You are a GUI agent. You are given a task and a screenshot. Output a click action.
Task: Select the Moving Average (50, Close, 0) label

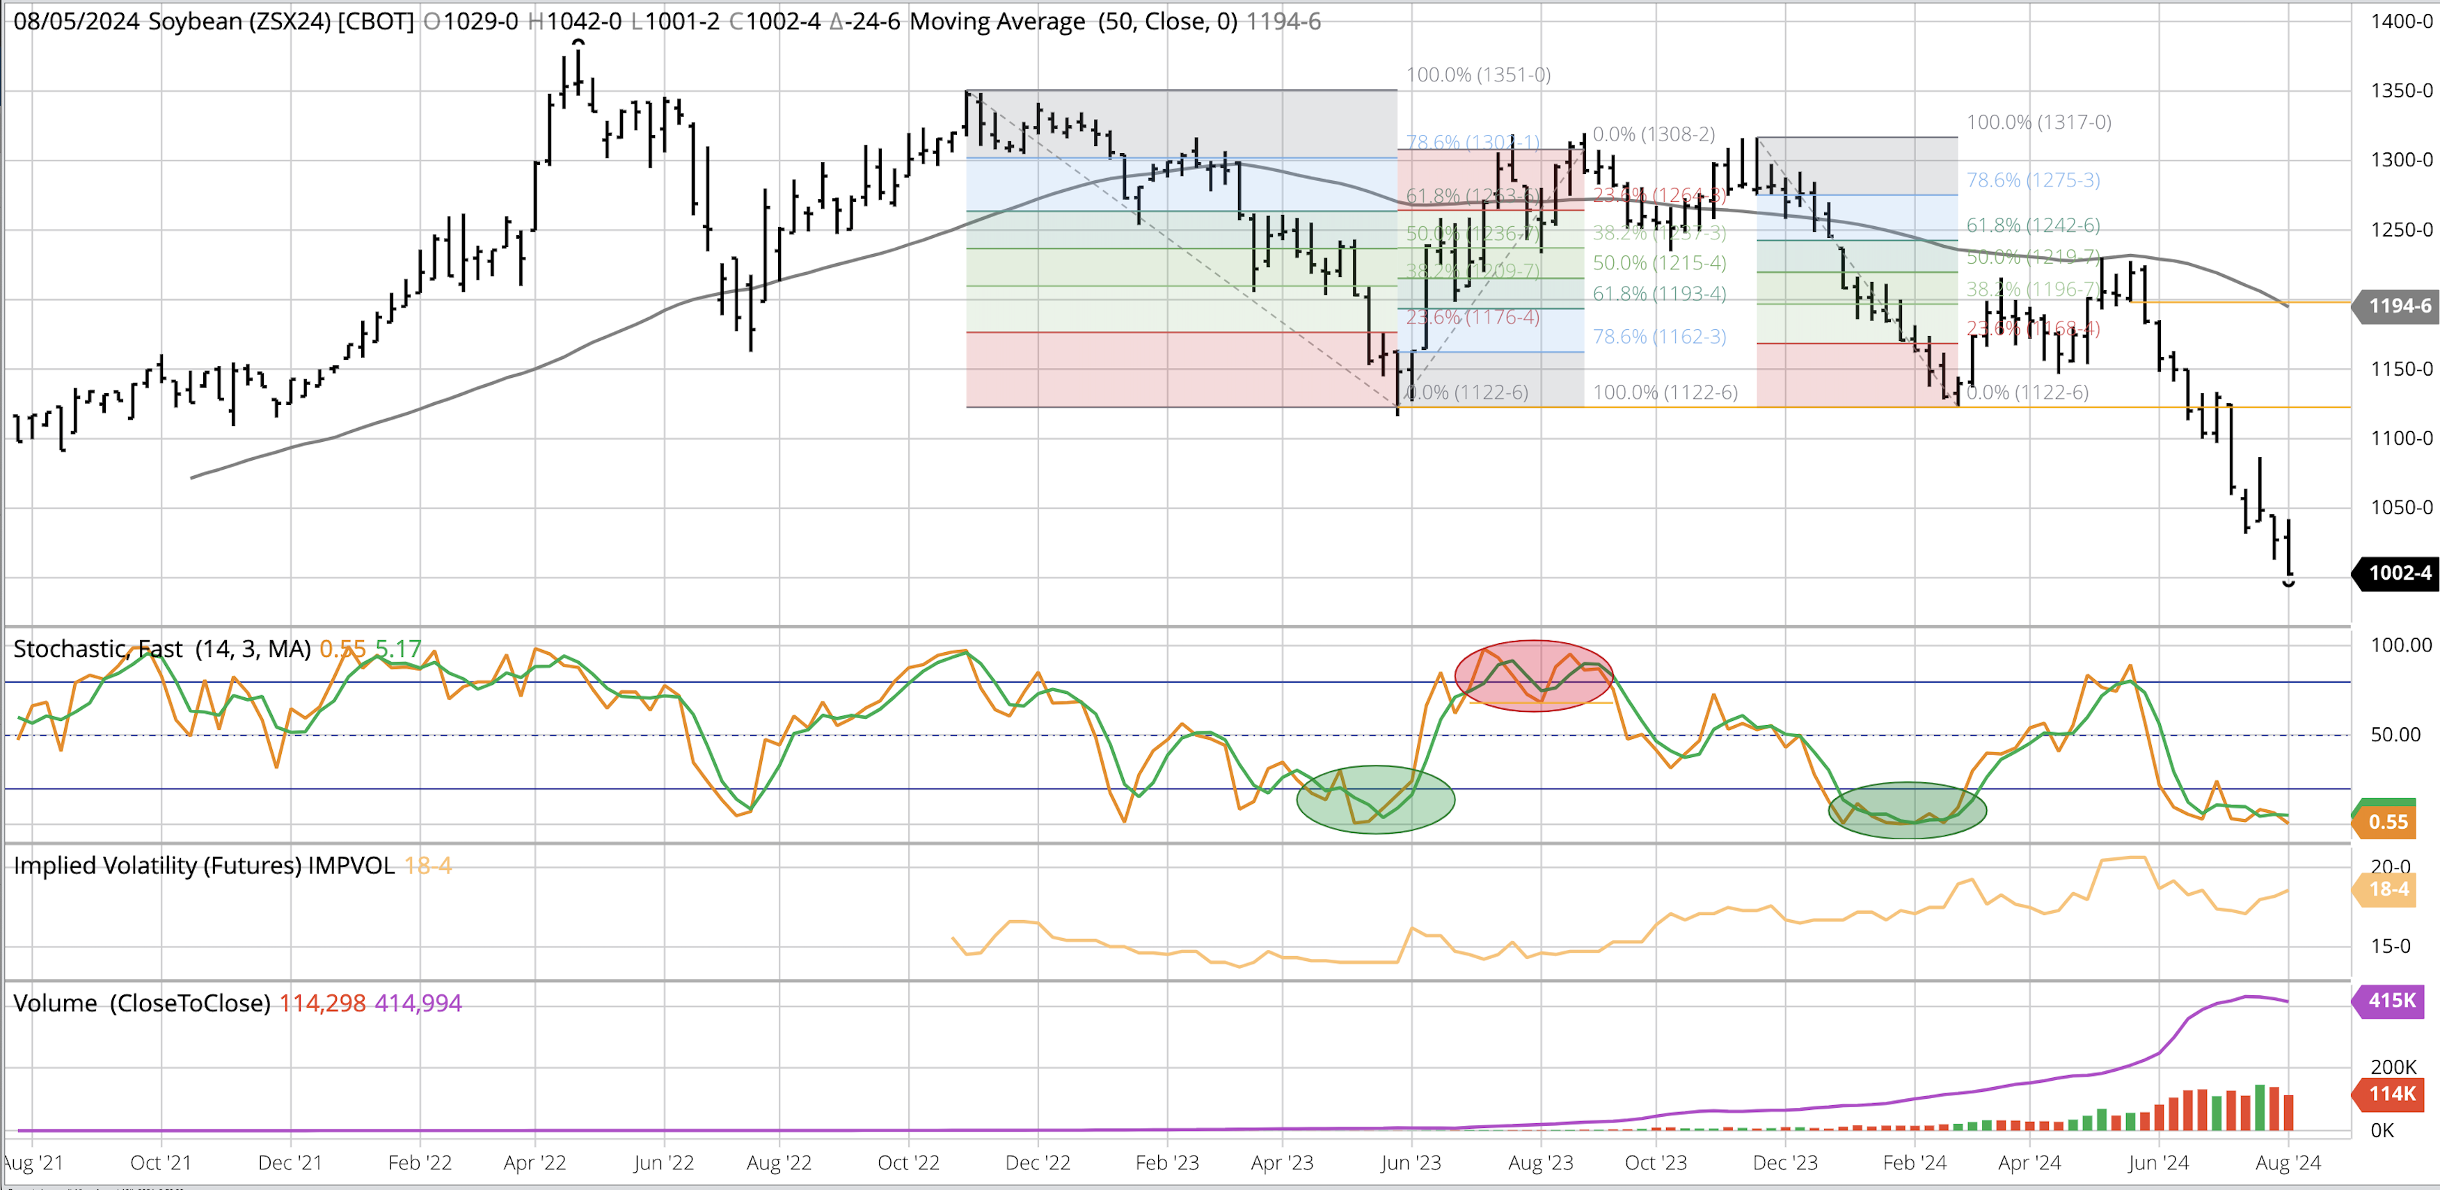1072,21
